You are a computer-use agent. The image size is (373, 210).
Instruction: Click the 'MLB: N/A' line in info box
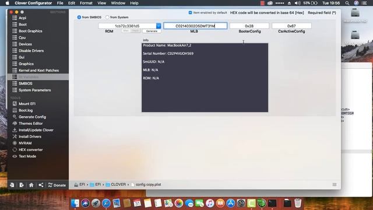pos(150,70)
